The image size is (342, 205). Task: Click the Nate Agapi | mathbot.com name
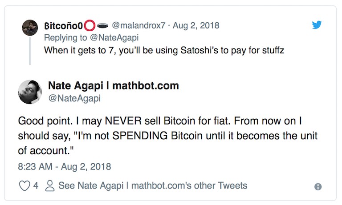[113, 85]
